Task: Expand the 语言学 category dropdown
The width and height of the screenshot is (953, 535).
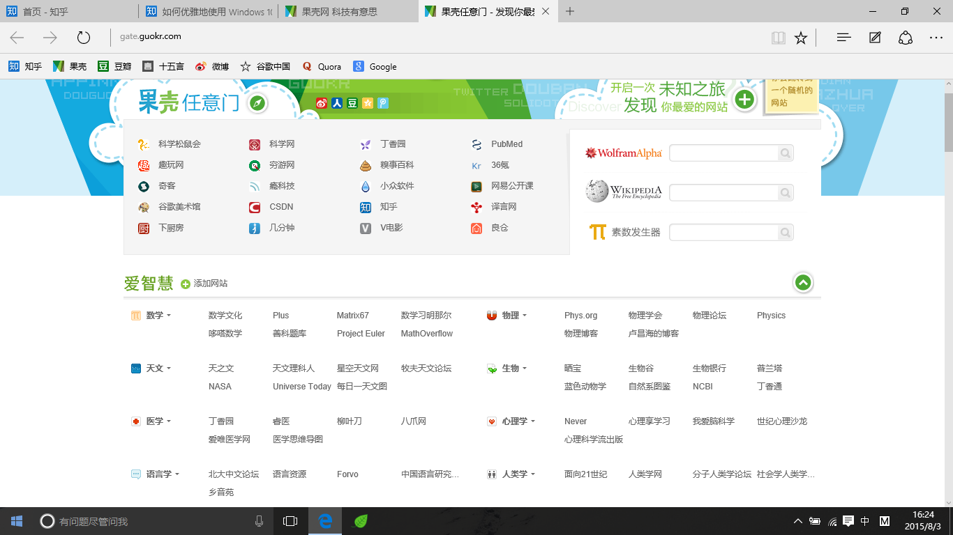Action: pyautogui.click(x=177, y=474)
